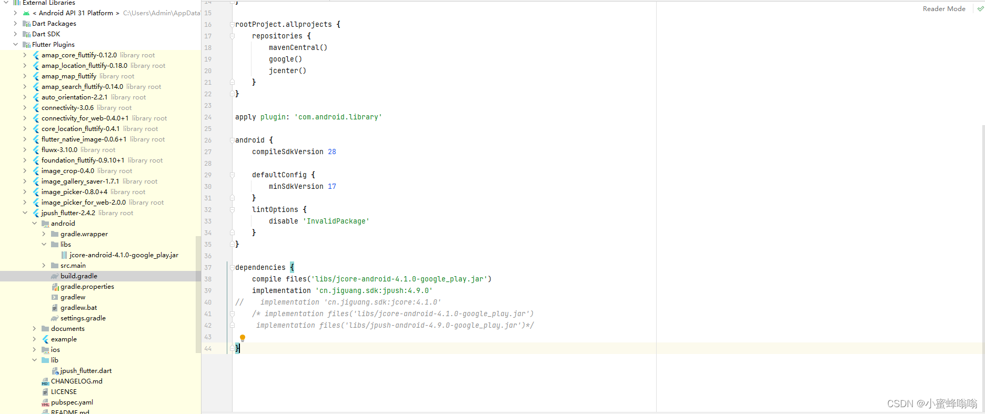The width and height of the screenshot is (985, 414).
Task: Click the markdown icon of CHANGELOG.md
Action: [x=45, y=381]
